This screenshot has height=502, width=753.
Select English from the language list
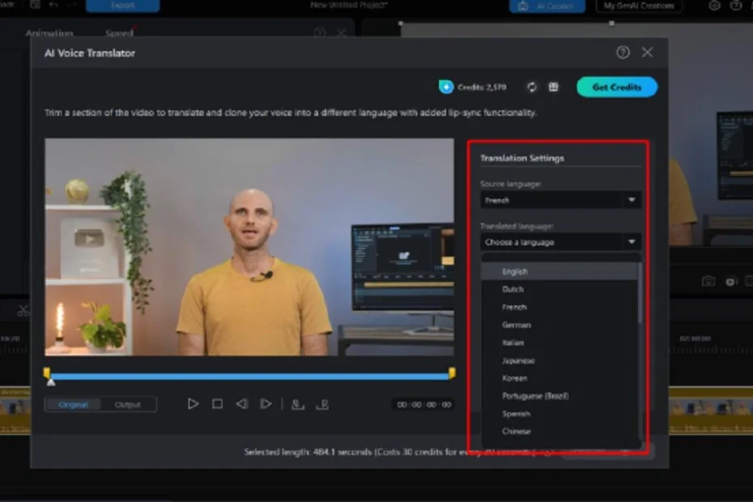click(x=515, y=272)
